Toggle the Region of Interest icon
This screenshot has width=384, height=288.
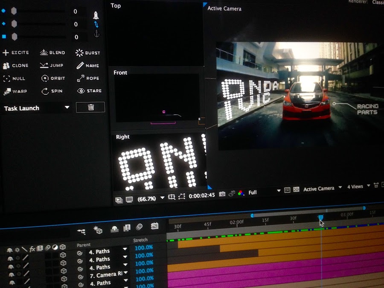pos(287,190)
